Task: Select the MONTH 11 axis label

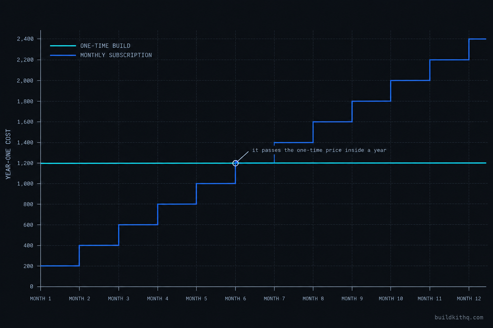Action: point(430,299)
